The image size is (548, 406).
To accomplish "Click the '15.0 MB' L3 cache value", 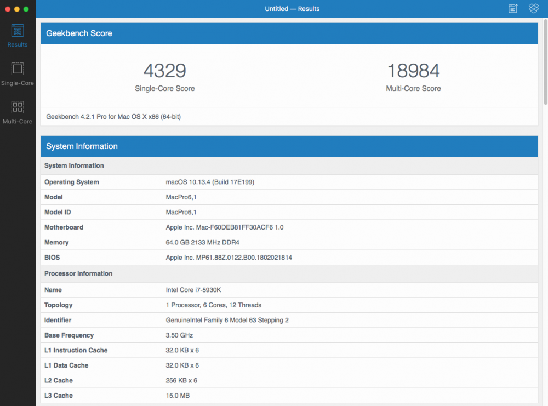I will coord(178,396).
